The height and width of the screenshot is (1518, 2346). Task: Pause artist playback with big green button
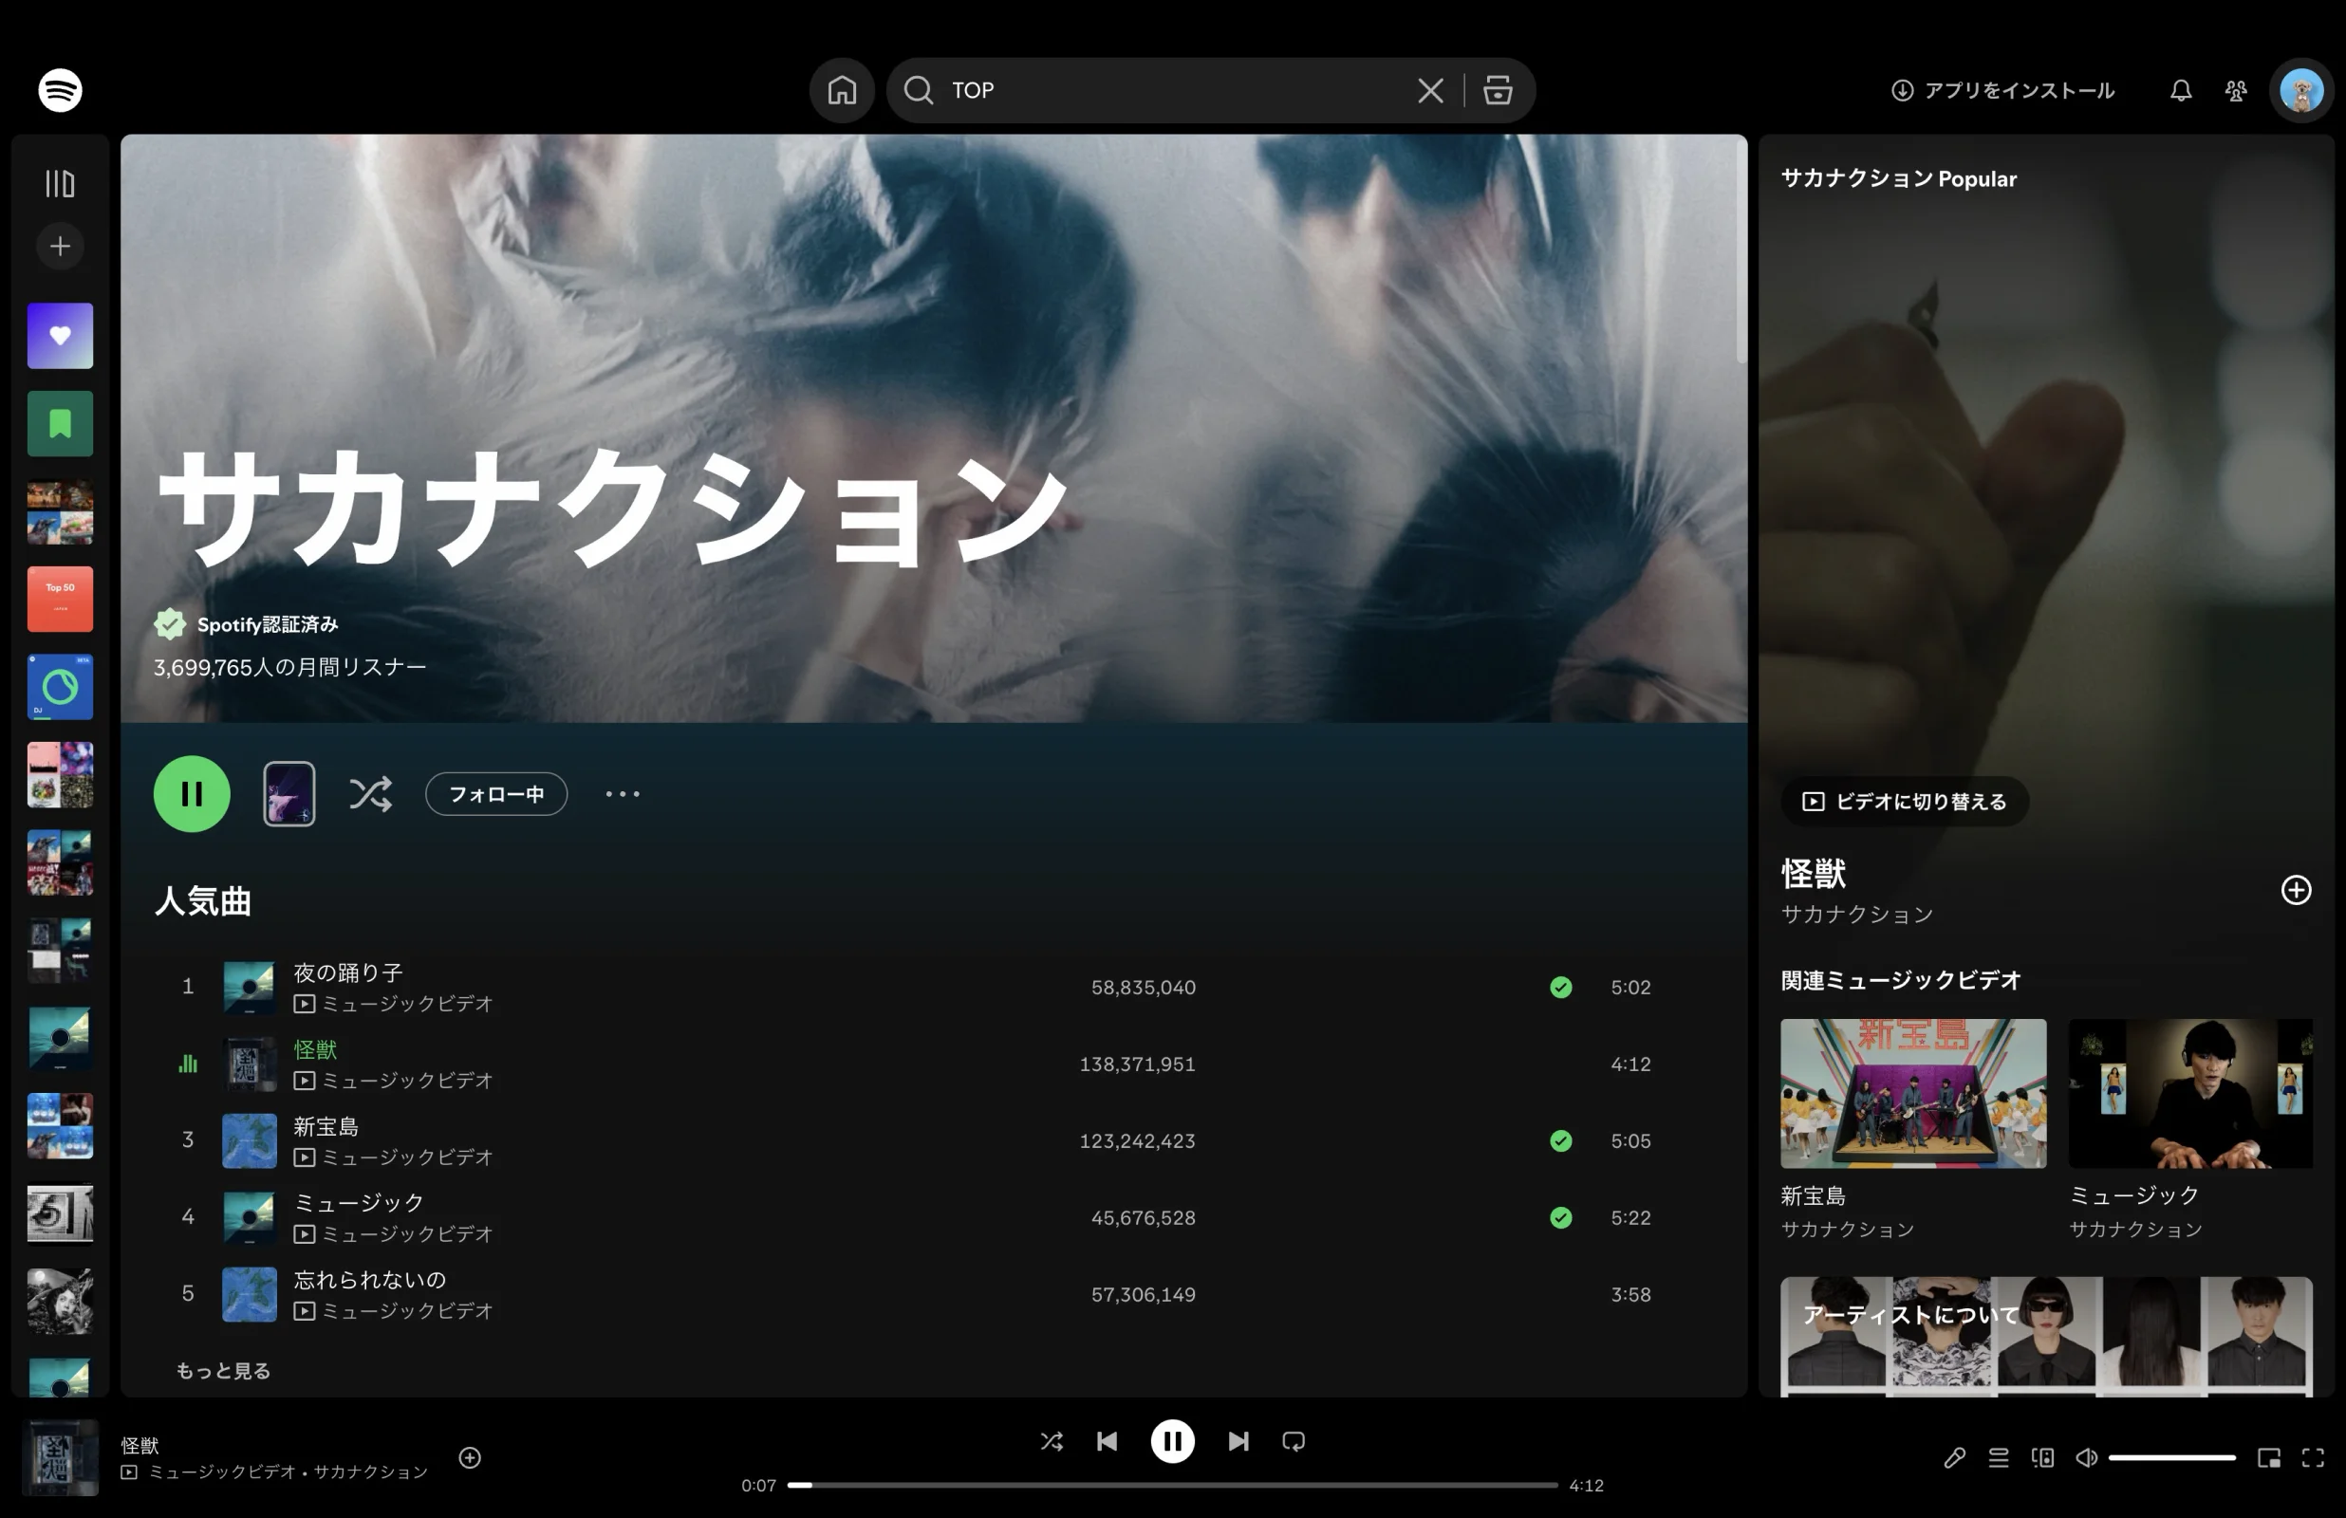(193, 793)
